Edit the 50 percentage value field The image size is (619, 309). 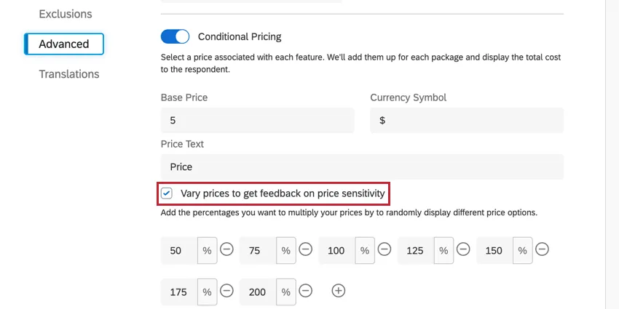[x=178, y=250]
